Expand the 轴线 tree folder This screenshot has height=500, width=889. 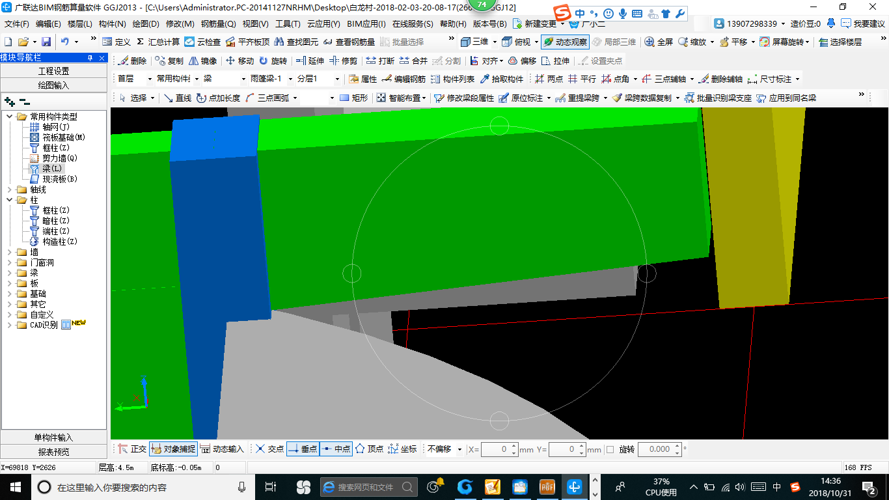(9, 189)
